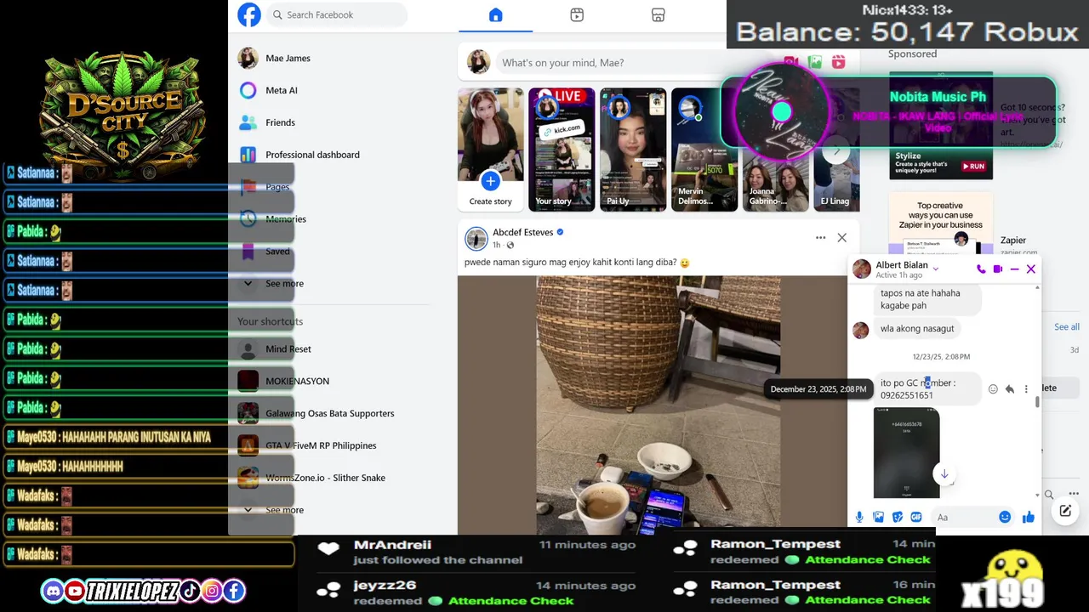The width and height of the screenshot is (1089, 612).
Task: Click See all link on right
Action: pyautogui.click(x=1067, y=326)
